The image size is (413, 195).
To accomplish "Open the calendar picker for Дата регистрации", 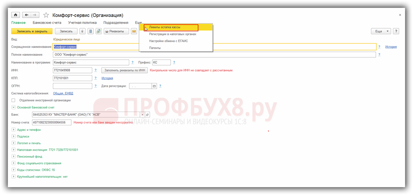I will (x=154, y=86).
